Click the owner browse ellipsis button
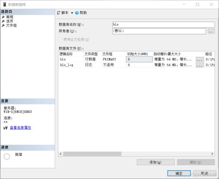This screenshot has width=219, height=179. tap(211, 31)
